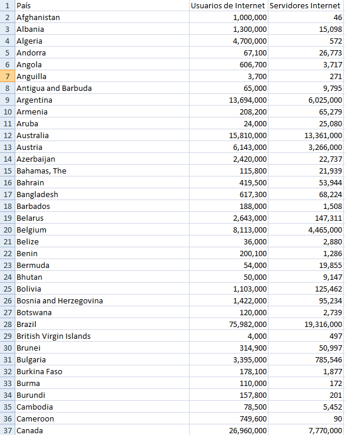Select the Brunei cell
The height and width of the screenshot is (435, 345).
102,347
